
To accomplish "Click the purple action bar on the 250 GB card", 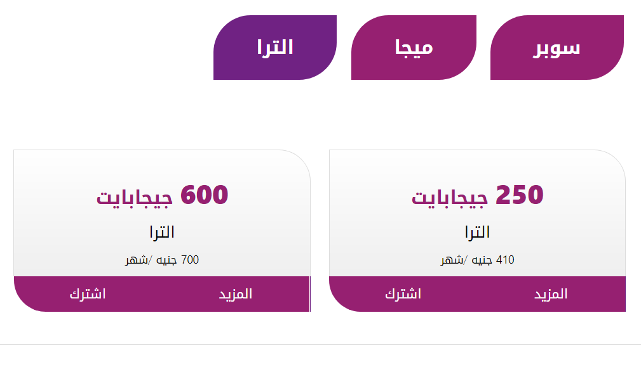I will (476, 293).
